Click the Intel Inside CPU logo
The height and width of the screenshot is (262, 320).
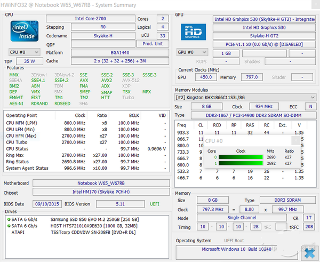(25, 31)
